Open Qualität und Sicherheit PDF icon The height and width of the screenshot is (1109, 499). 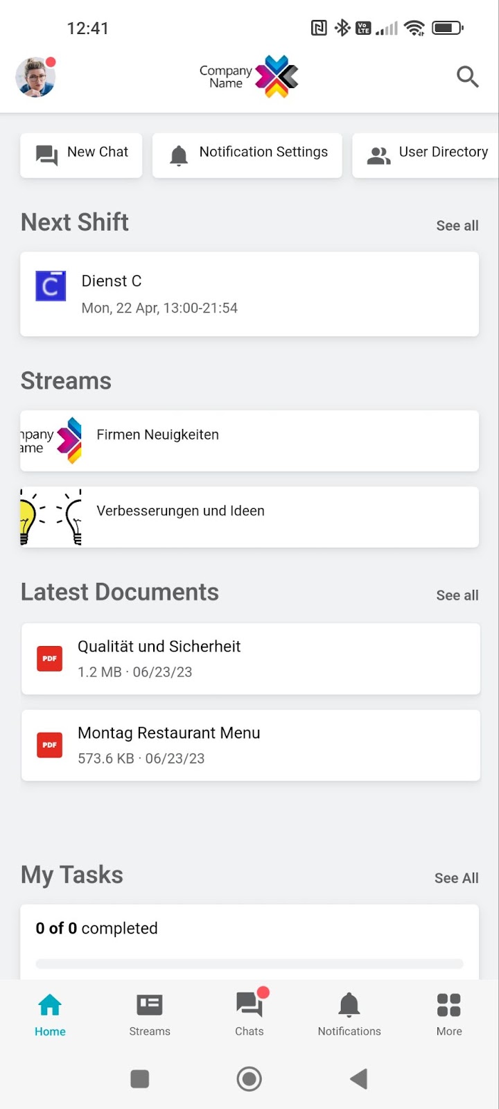click(49, 658)
